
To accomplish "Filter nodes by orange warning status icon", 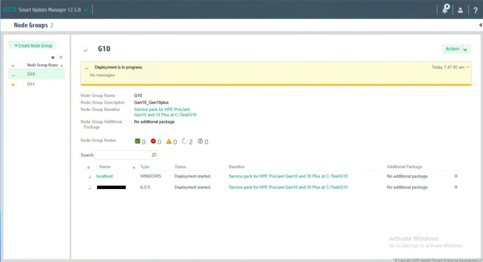I will 169,141.
